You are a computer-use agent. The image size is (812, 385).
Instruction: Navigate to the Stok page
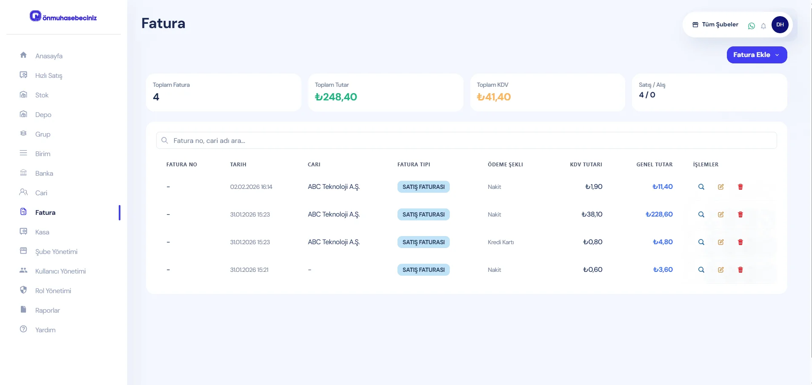(x=42, y=95)
